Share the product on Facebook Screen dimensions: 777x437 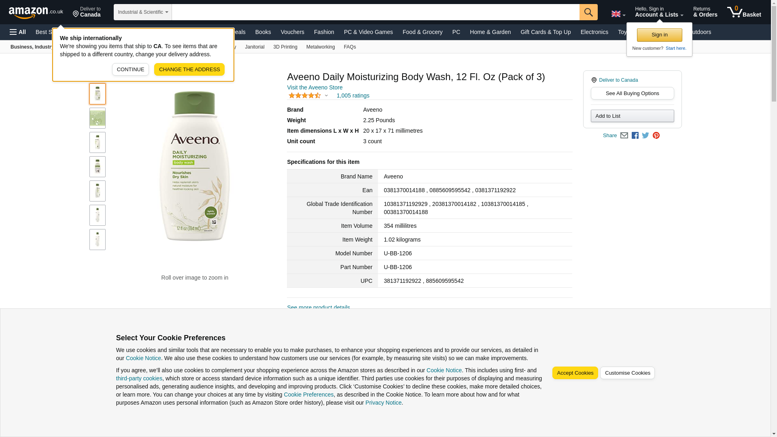click(x=635, y=136)
